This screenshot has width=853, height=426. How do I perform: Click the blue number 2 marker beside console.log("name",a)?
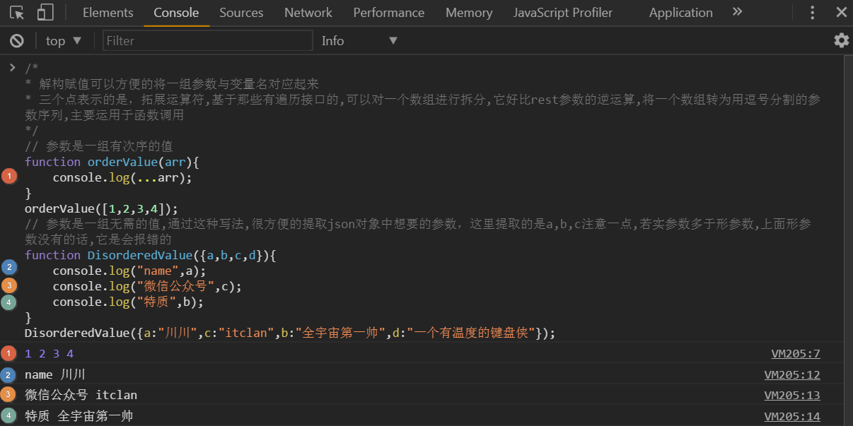[9, 267]
